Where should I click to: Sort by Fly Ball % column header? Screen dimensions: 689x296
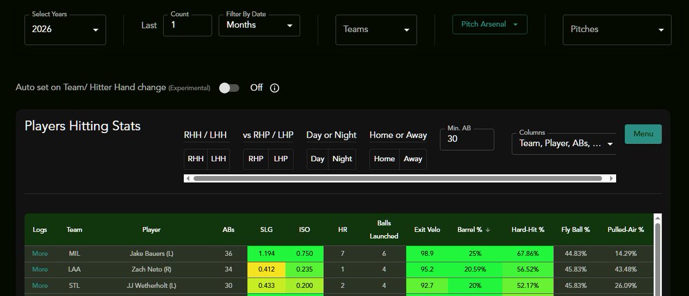click(576, 229)
